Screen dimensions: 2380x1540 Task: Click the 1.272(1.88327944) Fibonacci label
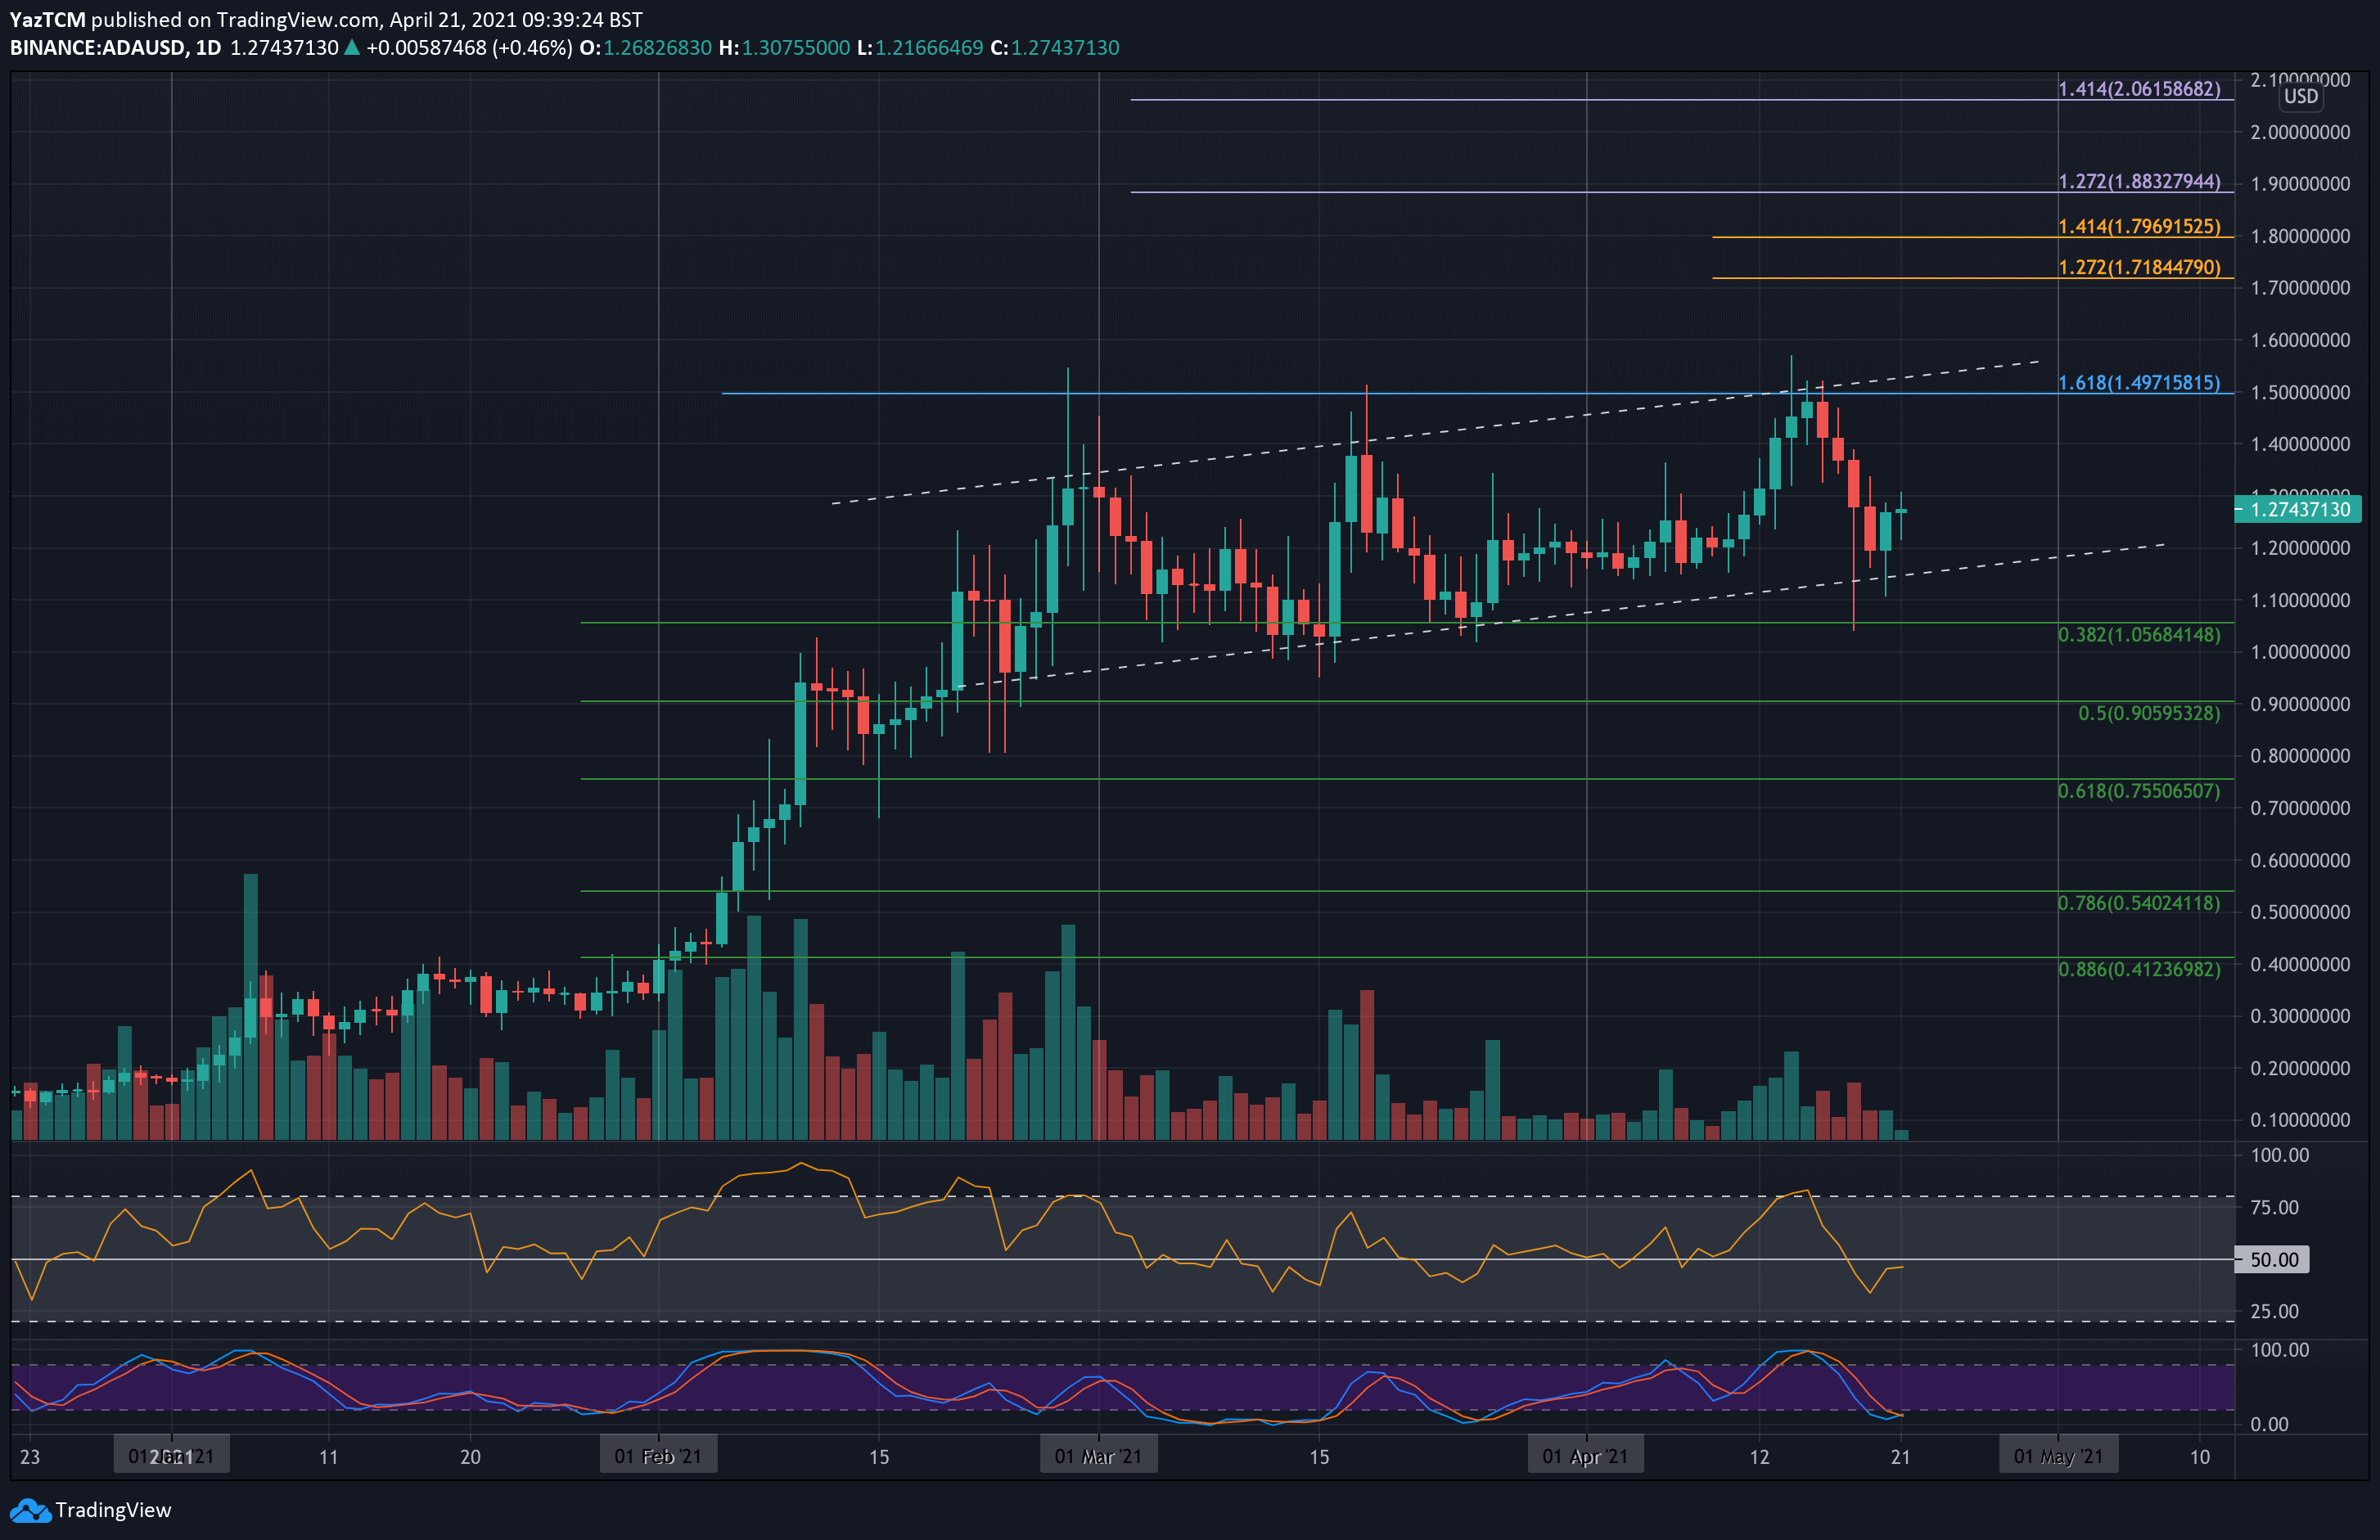tap(2139, 181)
